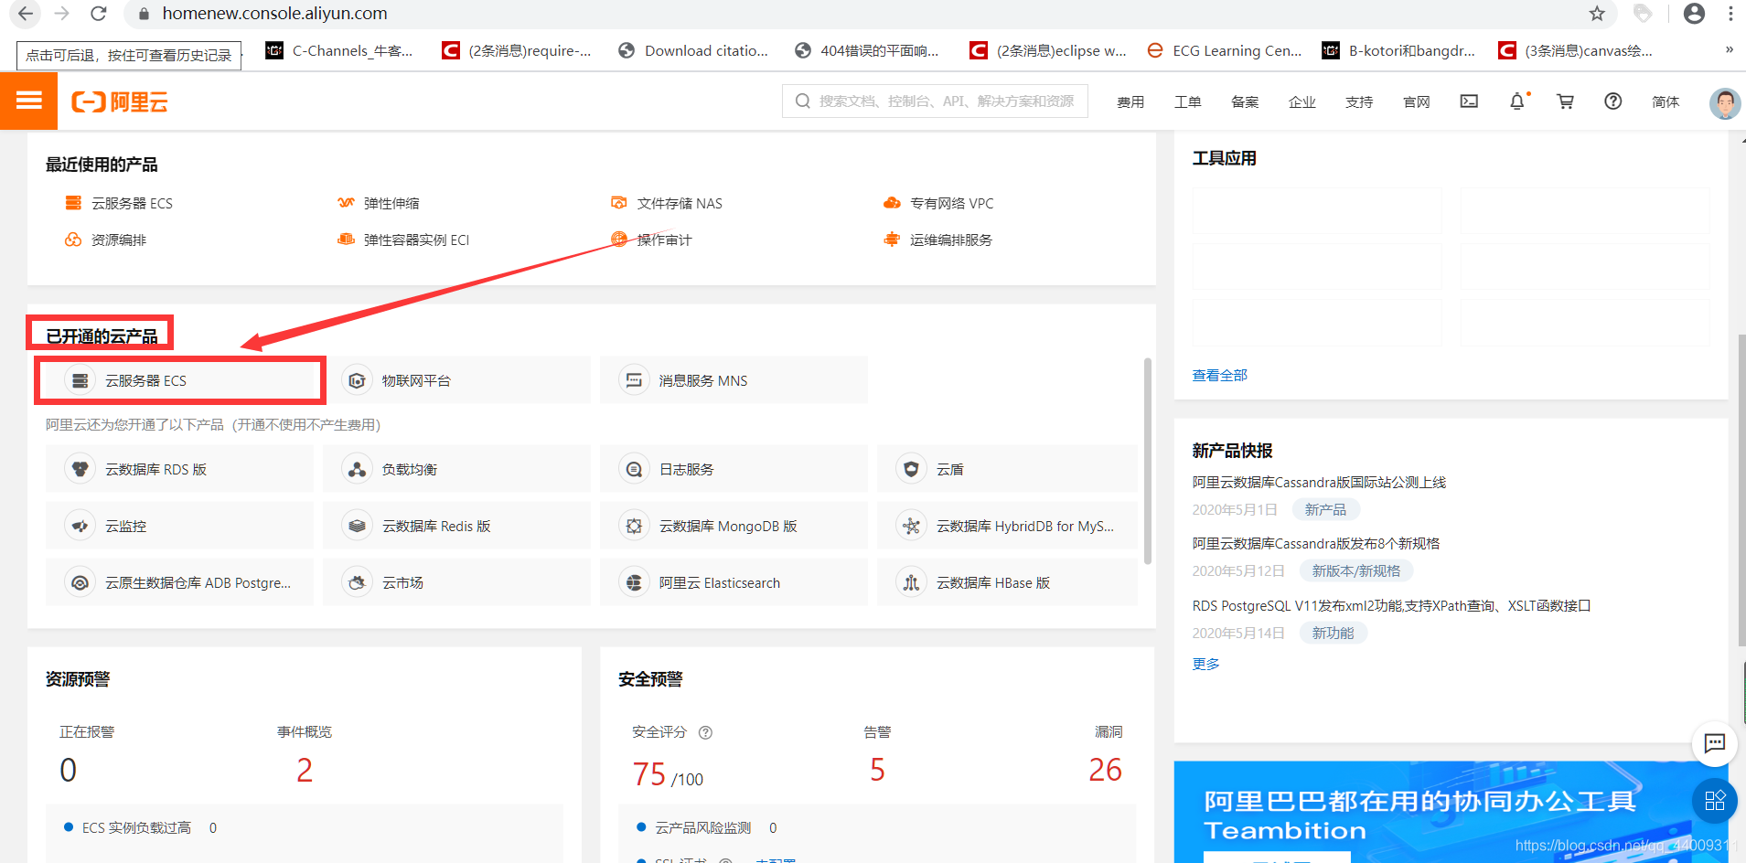Open the 费用 menu
1746x863 pixels.
1130,101
